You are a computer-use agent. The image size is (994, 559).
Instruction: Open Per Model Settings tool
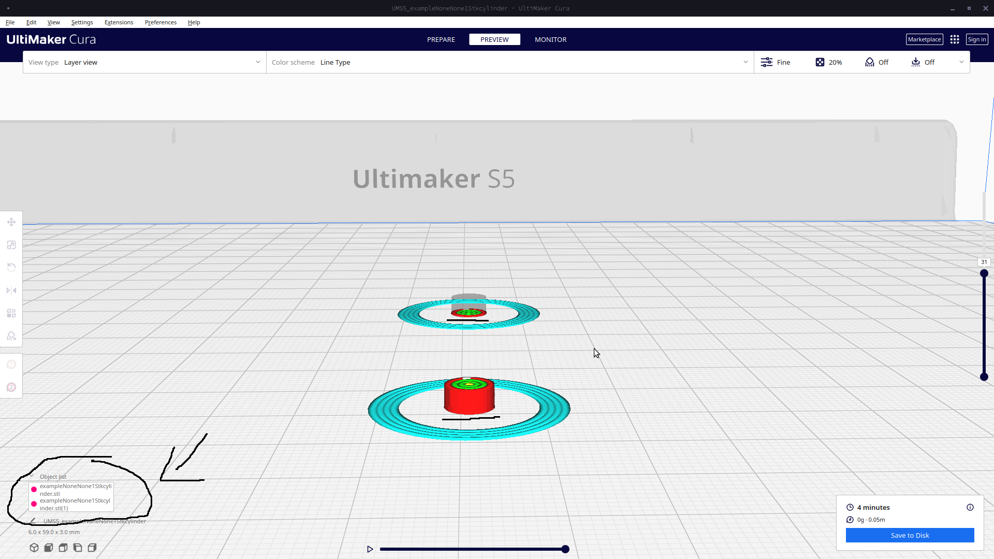(x=11, y=313)
